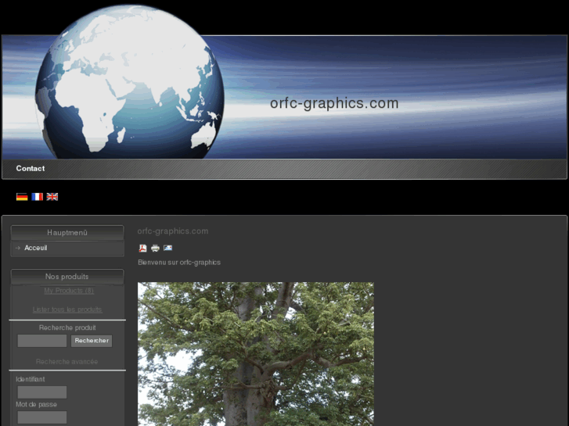This screenshot has height=426, width=569.
Task: Open the PDF version icon
Action: (x=142, y=248)
